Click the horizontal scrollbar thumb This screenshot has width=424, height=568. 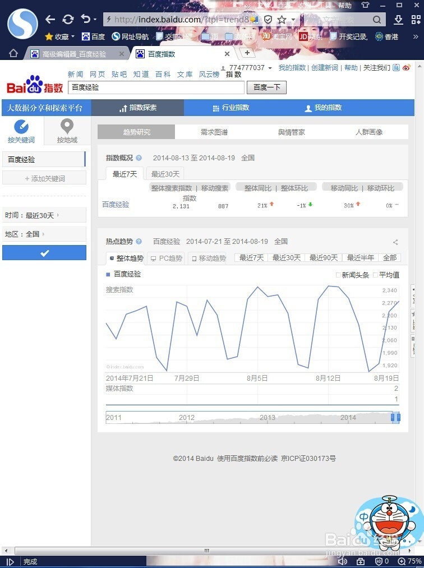[x=206, y=551]
